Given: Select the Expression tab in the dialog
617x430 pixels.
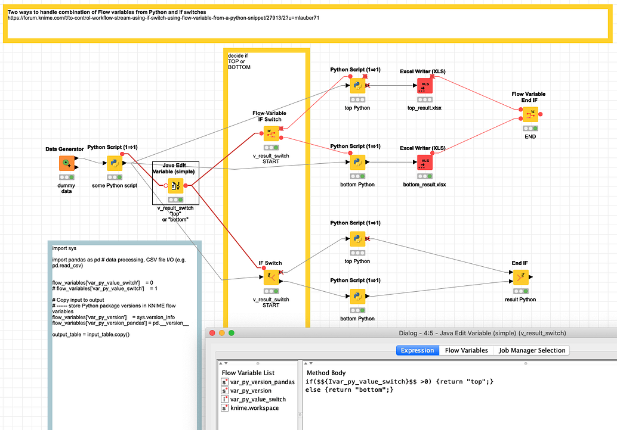Looking at the screenshot, I should click(417, 350).
